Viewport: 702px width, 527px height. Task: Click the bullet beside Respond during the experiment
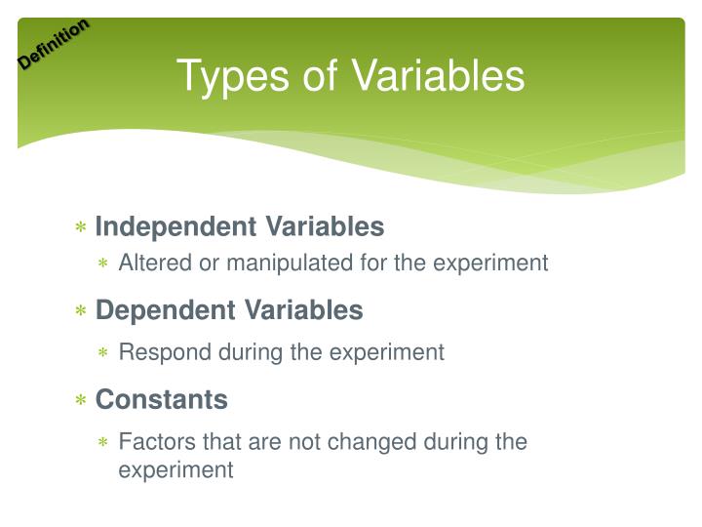(x=103, y=353)
